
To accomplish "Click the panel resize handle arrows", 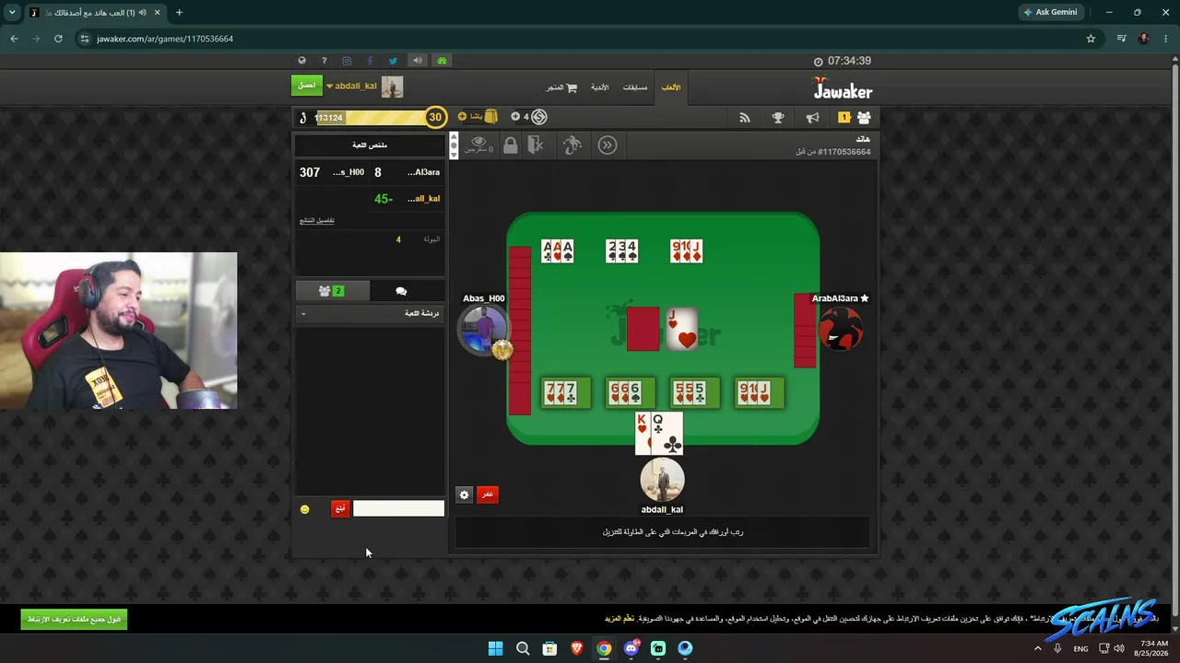I will (x=454, y=145).
